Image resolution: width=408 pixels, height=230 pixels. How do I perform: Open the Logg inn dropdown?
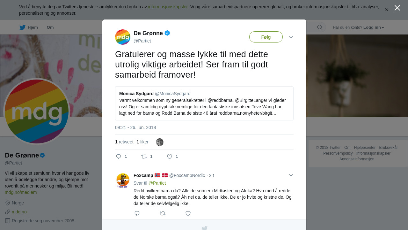point(374,27)
